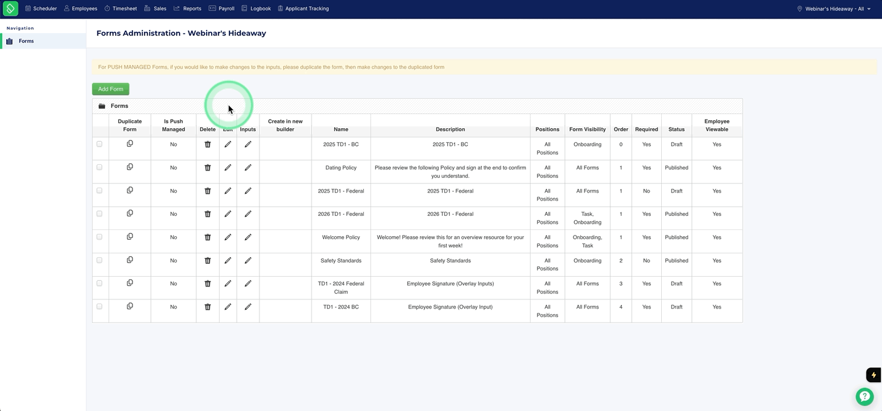Select the Welcome Policy row checkbox
Viewport: 882px width, 411px height.
tap(99, 237)
